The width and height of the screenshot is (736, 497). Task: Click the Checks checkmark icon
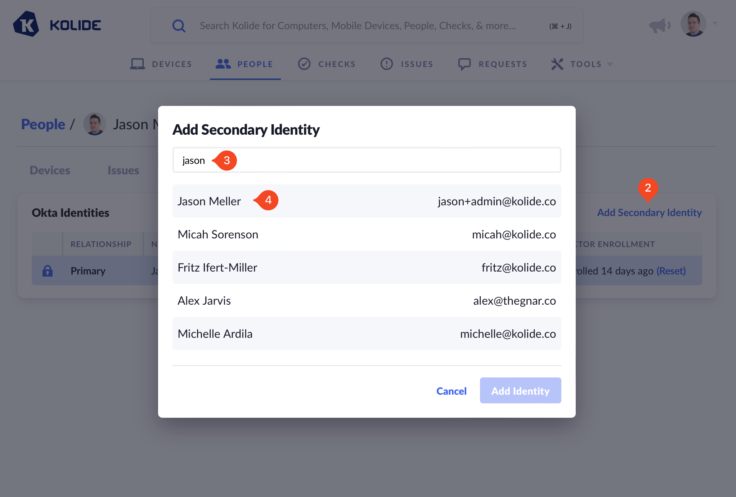tap(304, 64)
